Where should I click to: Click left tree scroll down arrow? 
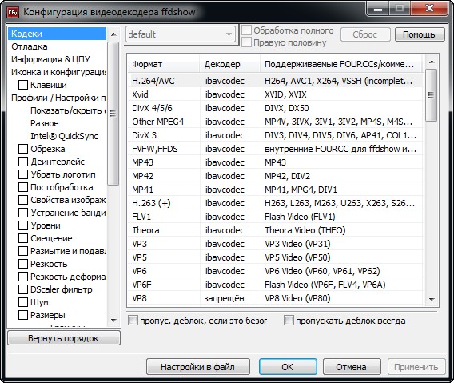coord(113,320)
